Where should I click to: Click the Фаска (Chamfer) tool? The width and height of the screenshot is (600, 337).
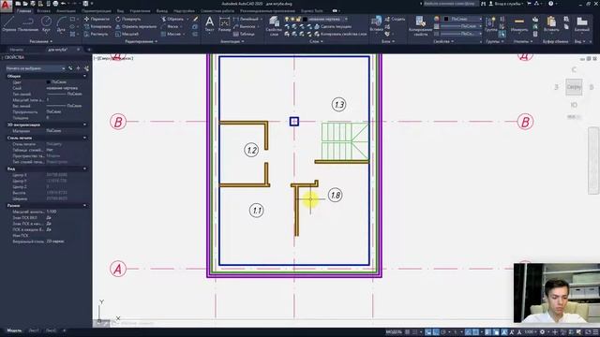click(x=170, y=26)
